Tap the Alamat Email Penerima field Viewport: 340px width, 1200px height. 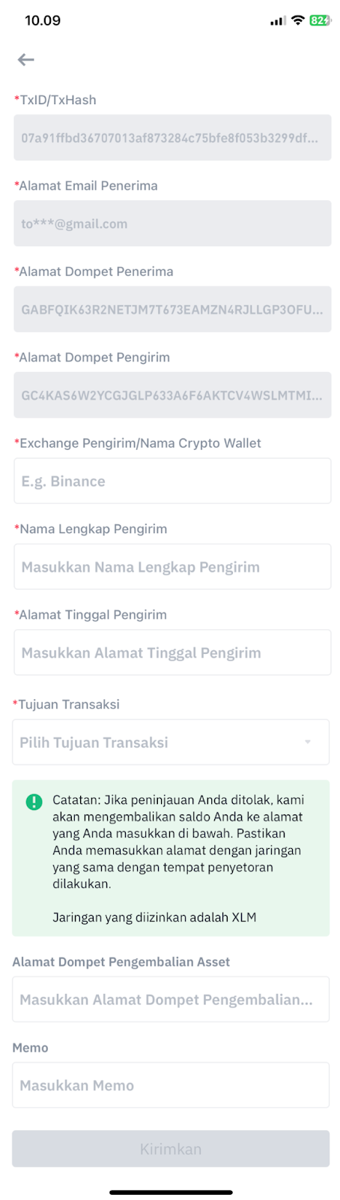click(172, 223)
